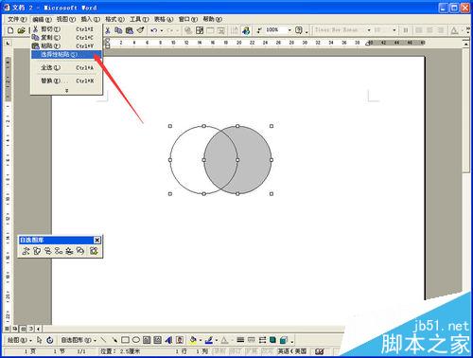This screenshot has width=473, height=358.
Task: Open 3-D style settings
Action: (284, 340)
